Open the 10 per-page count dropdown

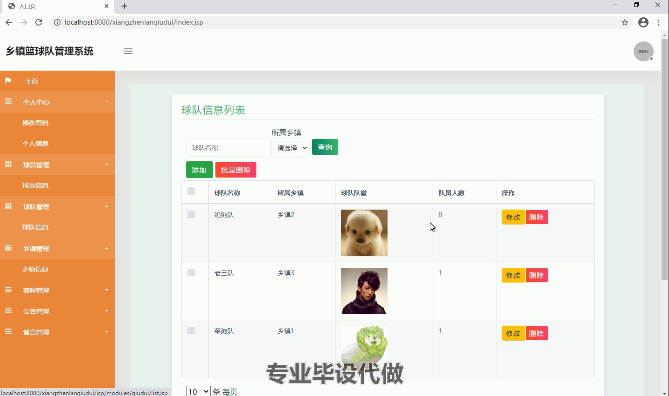pos(198,391)
